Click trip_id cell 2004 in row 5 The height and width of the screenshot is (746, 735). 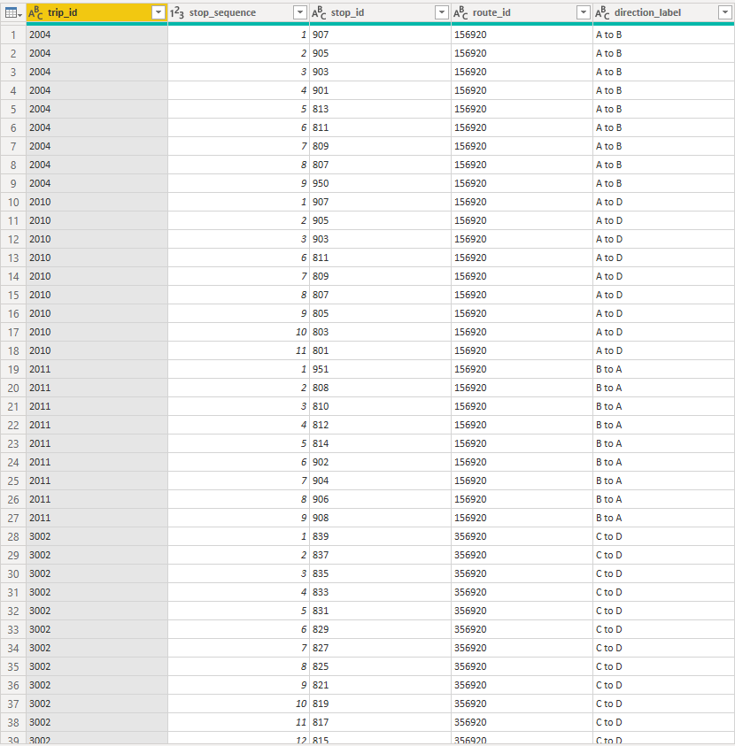pyautogui.click(x=97, y=109)
